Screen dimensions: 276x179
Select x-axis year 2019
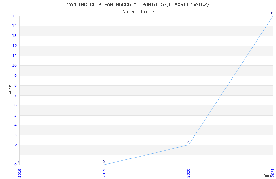(104, 173)
